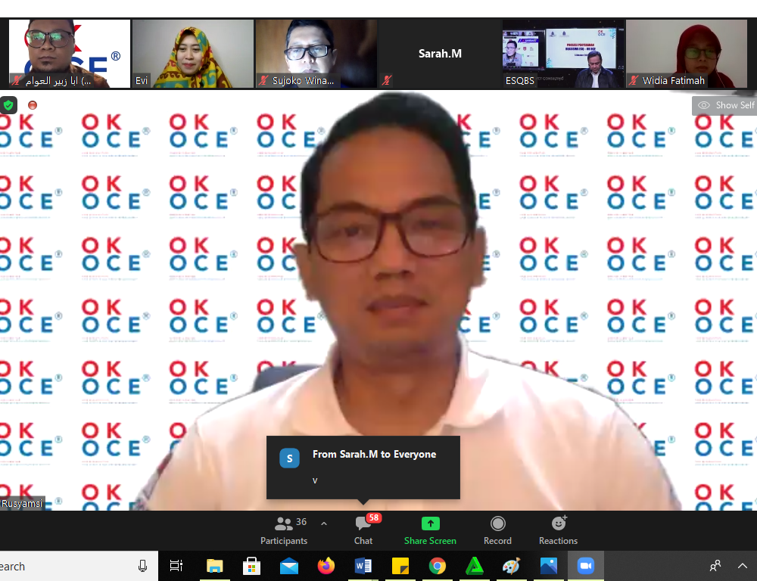
Task: Toggle the Show Self view
Action: pos(724,105)
